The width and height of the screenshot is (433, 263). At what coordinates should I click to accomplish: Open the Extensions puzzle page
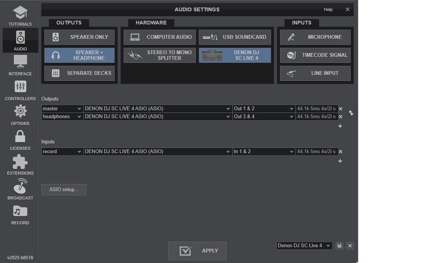[x=20, y=165]
